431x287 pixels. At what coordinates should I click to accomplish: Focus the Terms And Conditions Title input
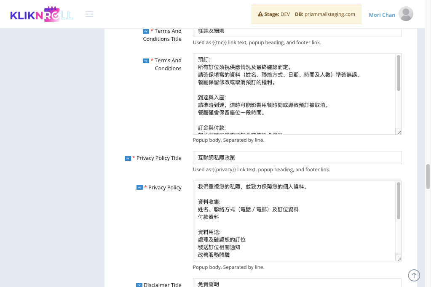297,32
